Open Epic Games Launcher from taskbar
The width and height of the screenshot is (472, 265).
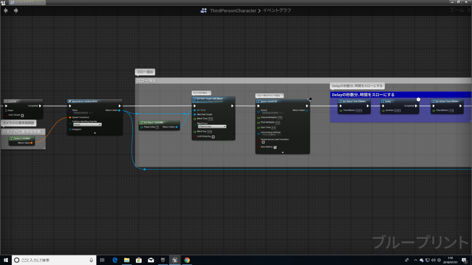pyautogui.click(x=163, y=260)
